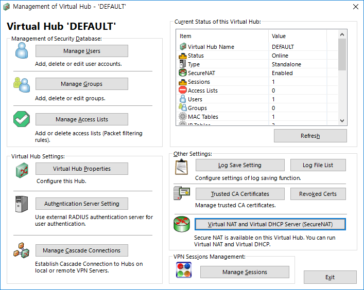This screenshot has width=364, height=290.
Task: Click the Virtual Hub Properties icon
Action: pyautogui.click(x=21, y=170)
